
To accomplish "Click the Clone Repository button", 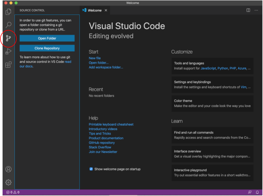I will click(x=47, y=48).
